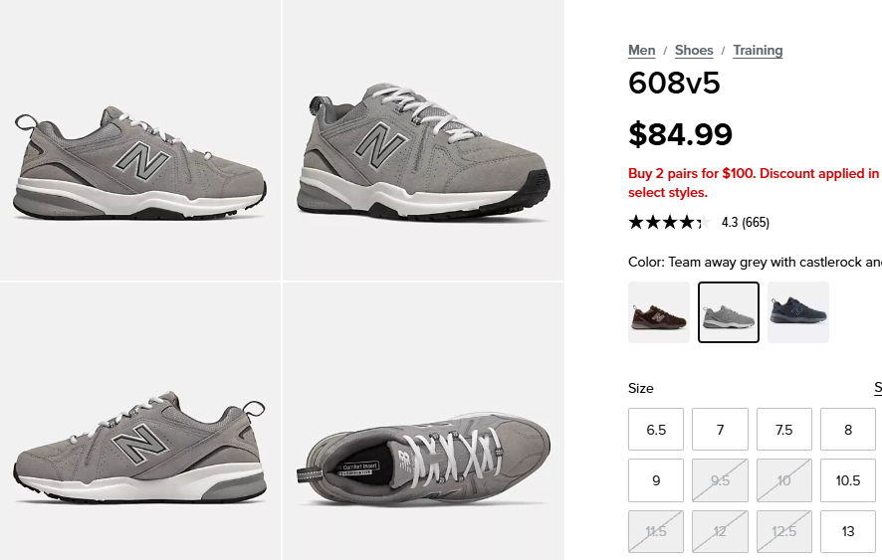Screen dimensions: 882x560
Task: Select size 13
Action: tap(848, 531)
